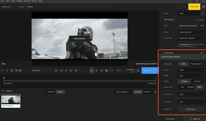This screenshot has height=121, width=206.
Task: Browse for a LUT file
Action: [191, 109]
